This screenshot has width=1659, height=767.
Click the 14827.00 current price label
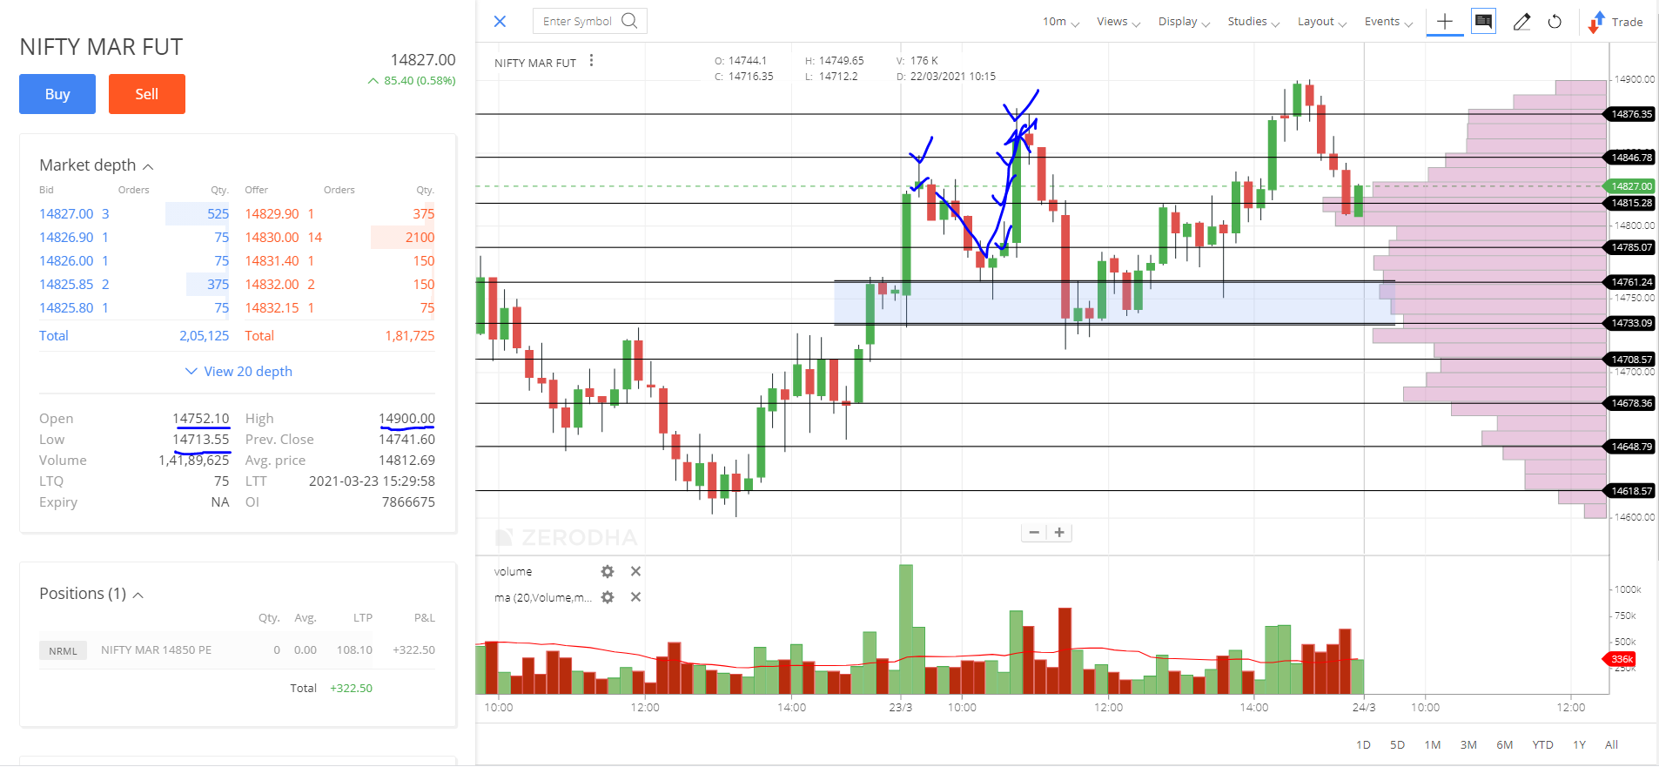click(1630, 186)
